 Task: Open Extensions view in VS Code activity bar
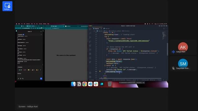coord(90,46)
